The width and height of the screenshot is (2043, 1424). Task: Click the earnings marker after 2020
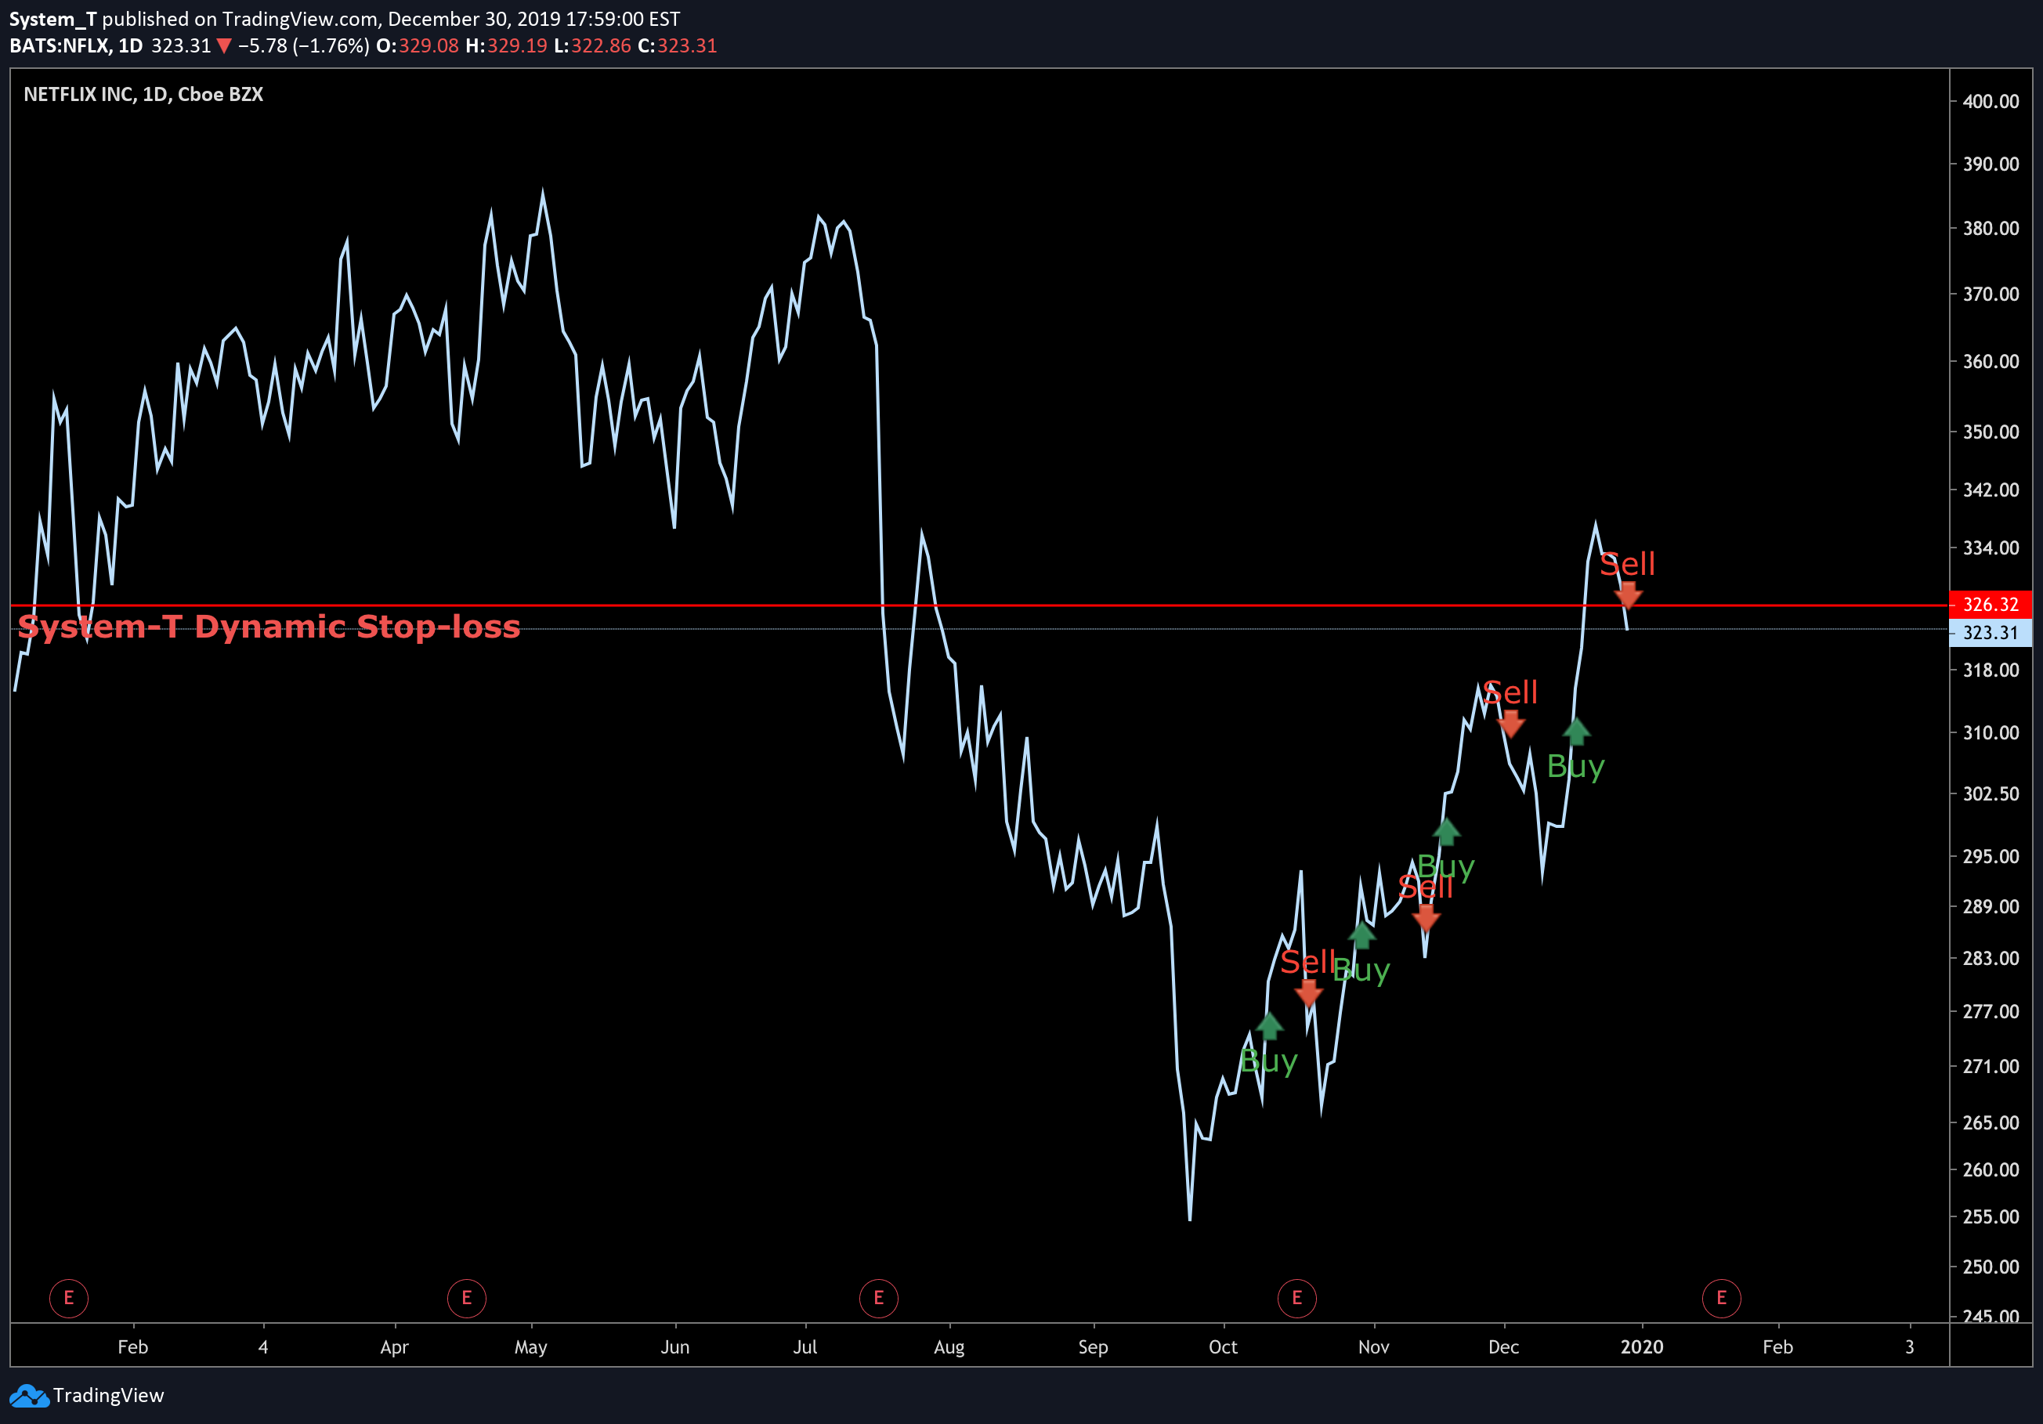pyautogui.click(x=1721, y=1298)
